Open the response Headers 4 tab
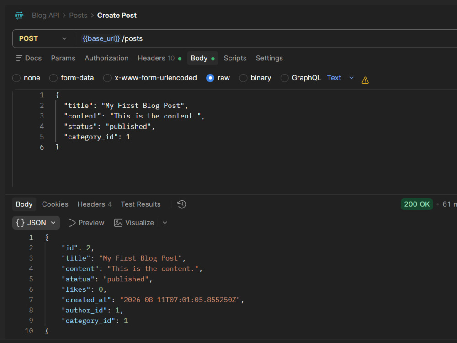 pyautogui.click(x=95, y=204)
